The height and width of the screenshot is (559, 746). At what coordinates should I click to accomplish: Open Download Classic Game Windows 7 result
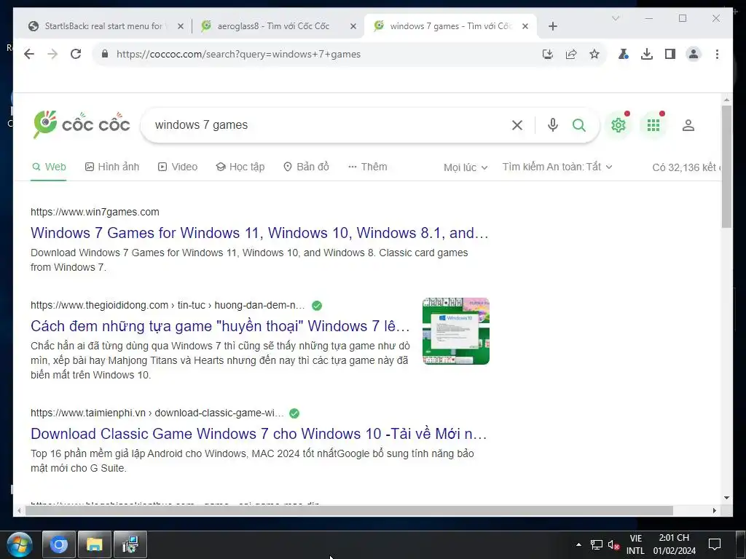tap(259, 434)
